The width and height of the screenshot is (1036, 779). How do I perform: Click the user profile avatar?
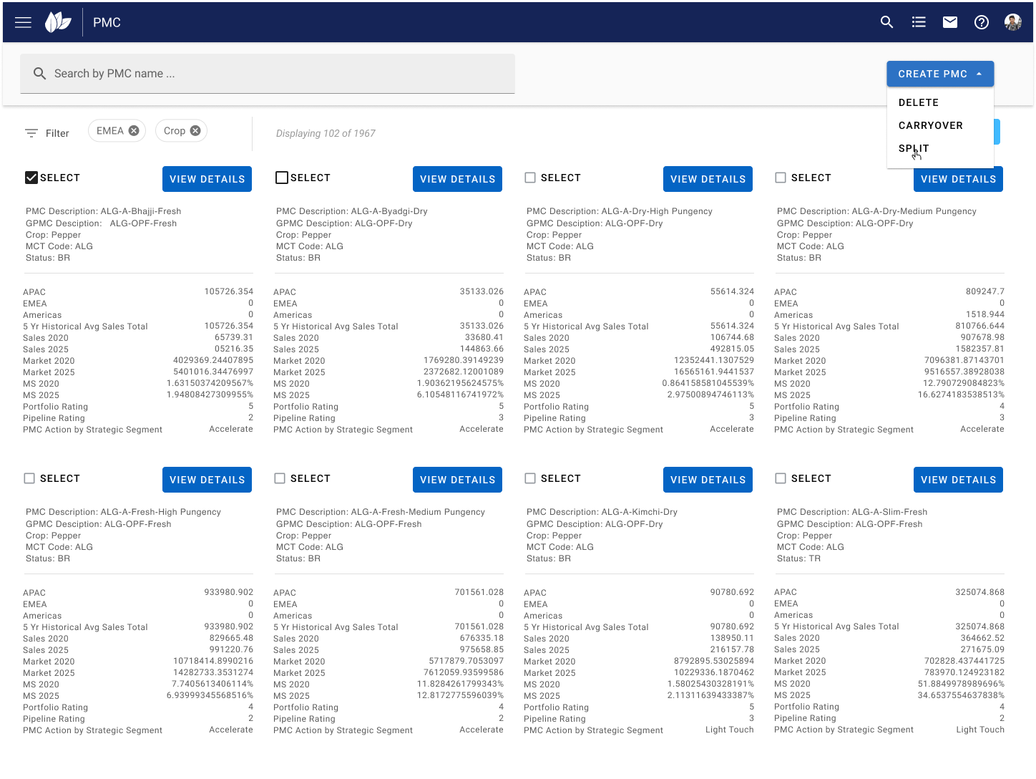1012,22
